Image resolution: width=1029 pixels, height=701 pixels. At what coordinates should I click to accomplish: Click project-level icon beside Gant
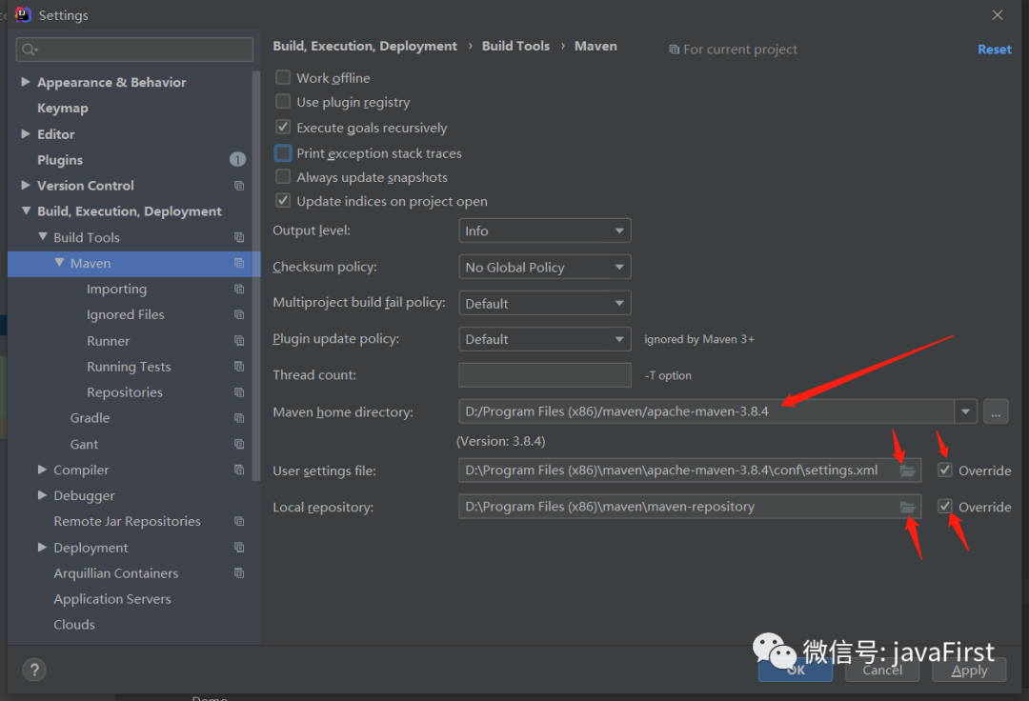point(239,444)
